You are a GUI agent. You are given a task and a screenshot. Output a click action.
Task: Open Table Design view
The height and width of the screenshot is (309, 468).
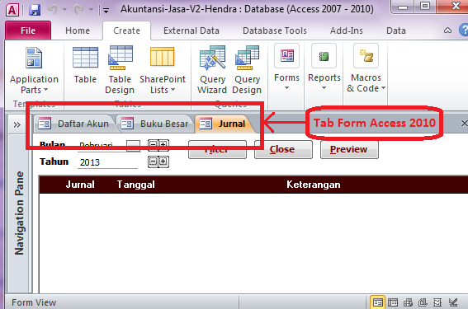pyautogui.click(x=120, y=70)
